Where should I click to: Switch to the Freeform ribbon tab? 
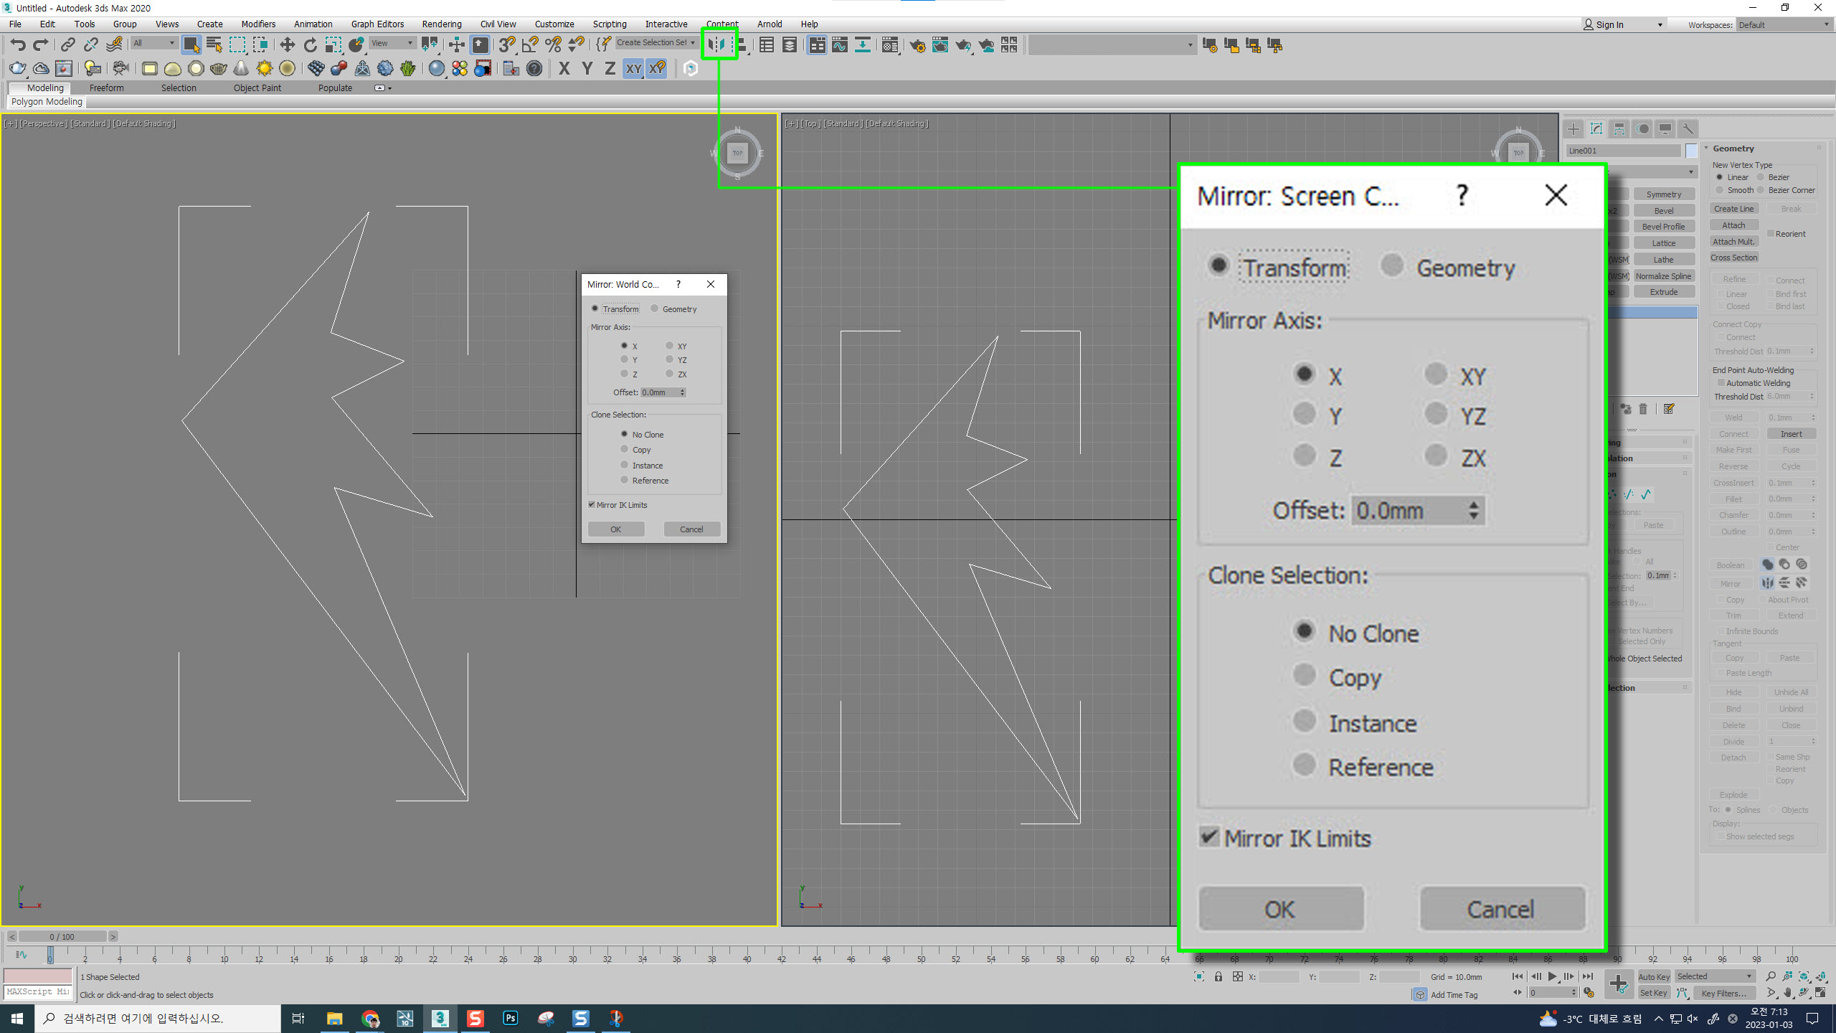point(106,88)
